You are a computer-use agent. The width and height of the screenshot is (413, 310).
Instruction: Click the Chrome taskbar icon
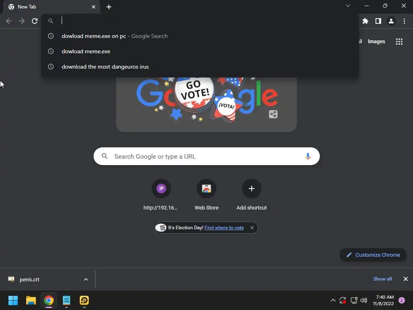49,300
